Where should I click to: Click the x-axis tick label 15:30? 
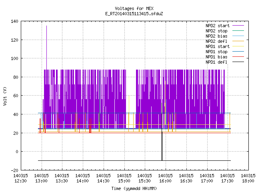[x=144, y=181]
